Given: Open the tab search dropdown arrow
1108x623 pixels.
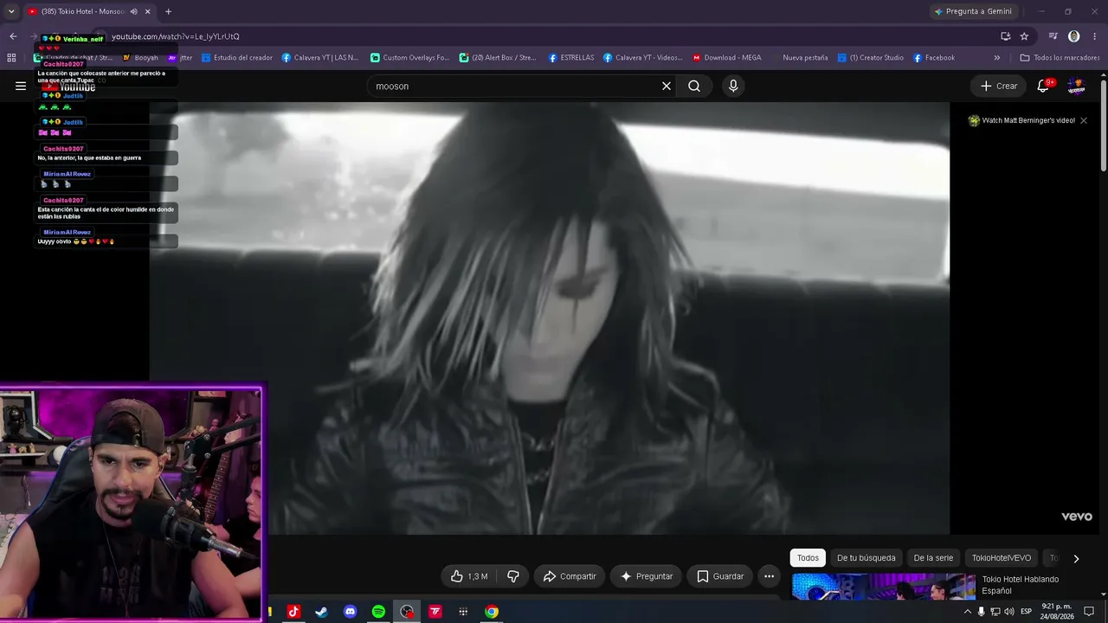Looking at the screenshot, I should (x=11, y=11).
